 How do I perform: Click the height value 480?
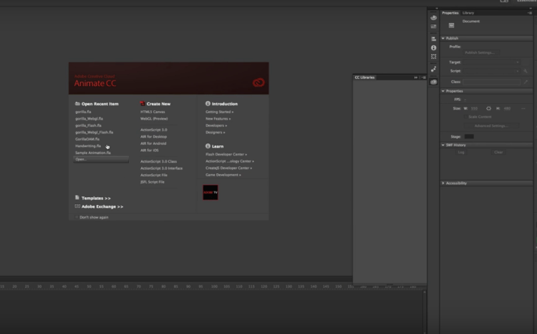(x=507, y=108)
